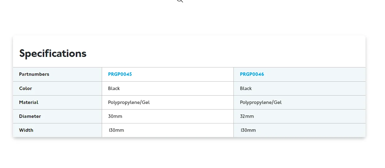Image resolution: width=385 pixels, height=168 pixels.
Task: Open the PRGP0045 part number link
Action: [120, 74]
